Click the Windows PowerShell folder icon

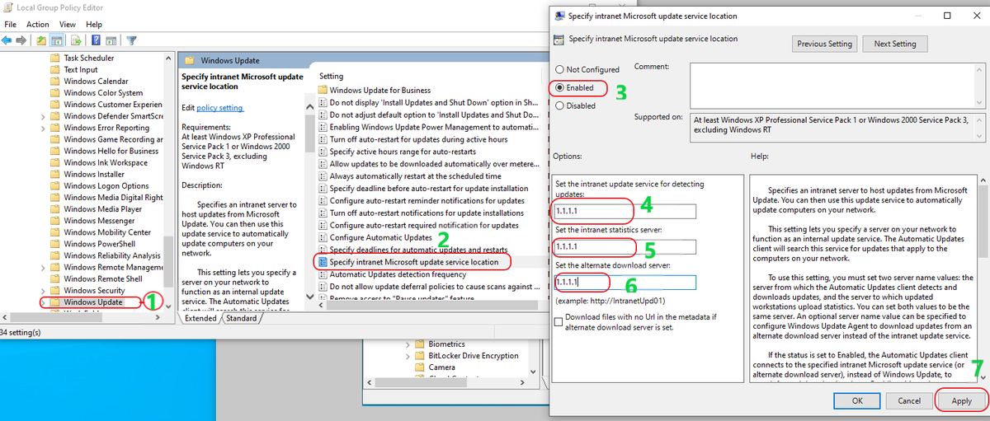[55, 244]
